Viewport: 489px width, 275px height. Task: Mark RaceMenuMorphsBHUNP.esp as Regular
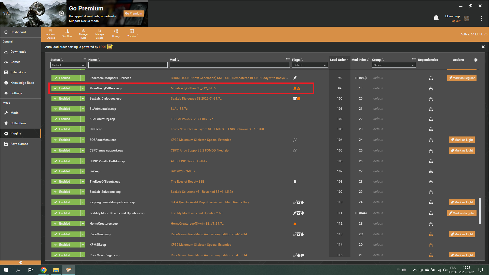point(462,78)
